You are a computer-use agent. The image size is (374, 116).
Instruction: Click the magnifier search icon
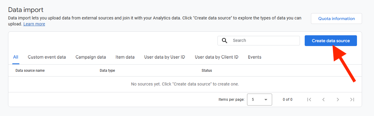(225, 41)
